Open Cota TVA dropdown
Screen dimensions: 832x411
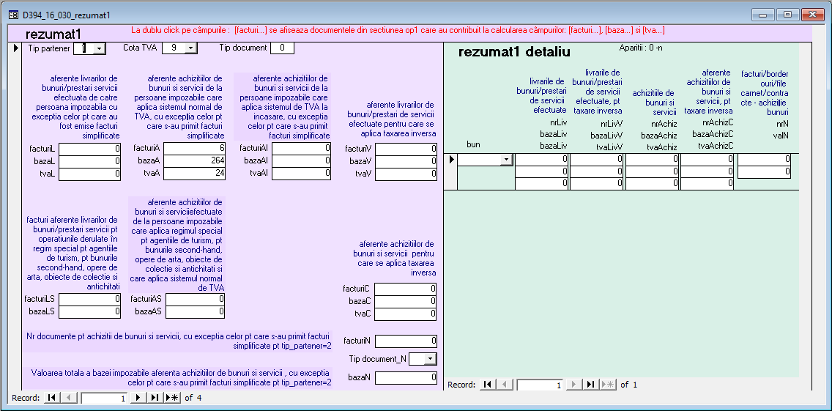pyautogui.click(x=191, y=48)
